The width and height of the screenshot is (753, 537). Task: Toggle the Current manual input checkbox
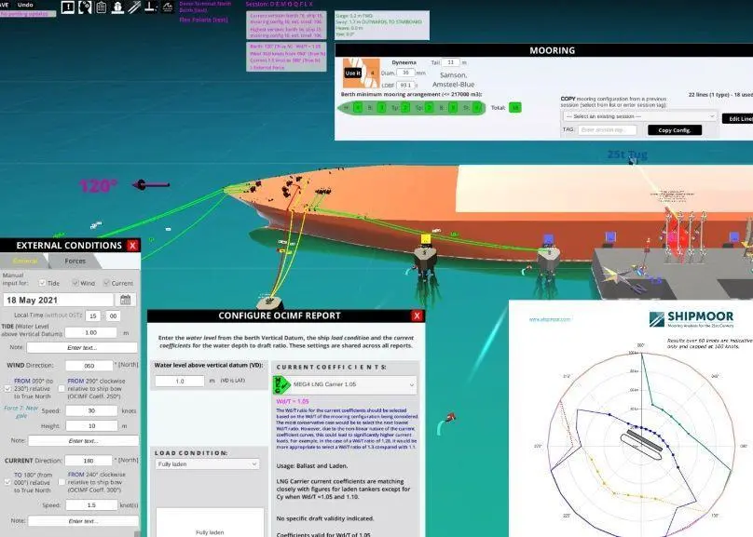pos(106,283)
